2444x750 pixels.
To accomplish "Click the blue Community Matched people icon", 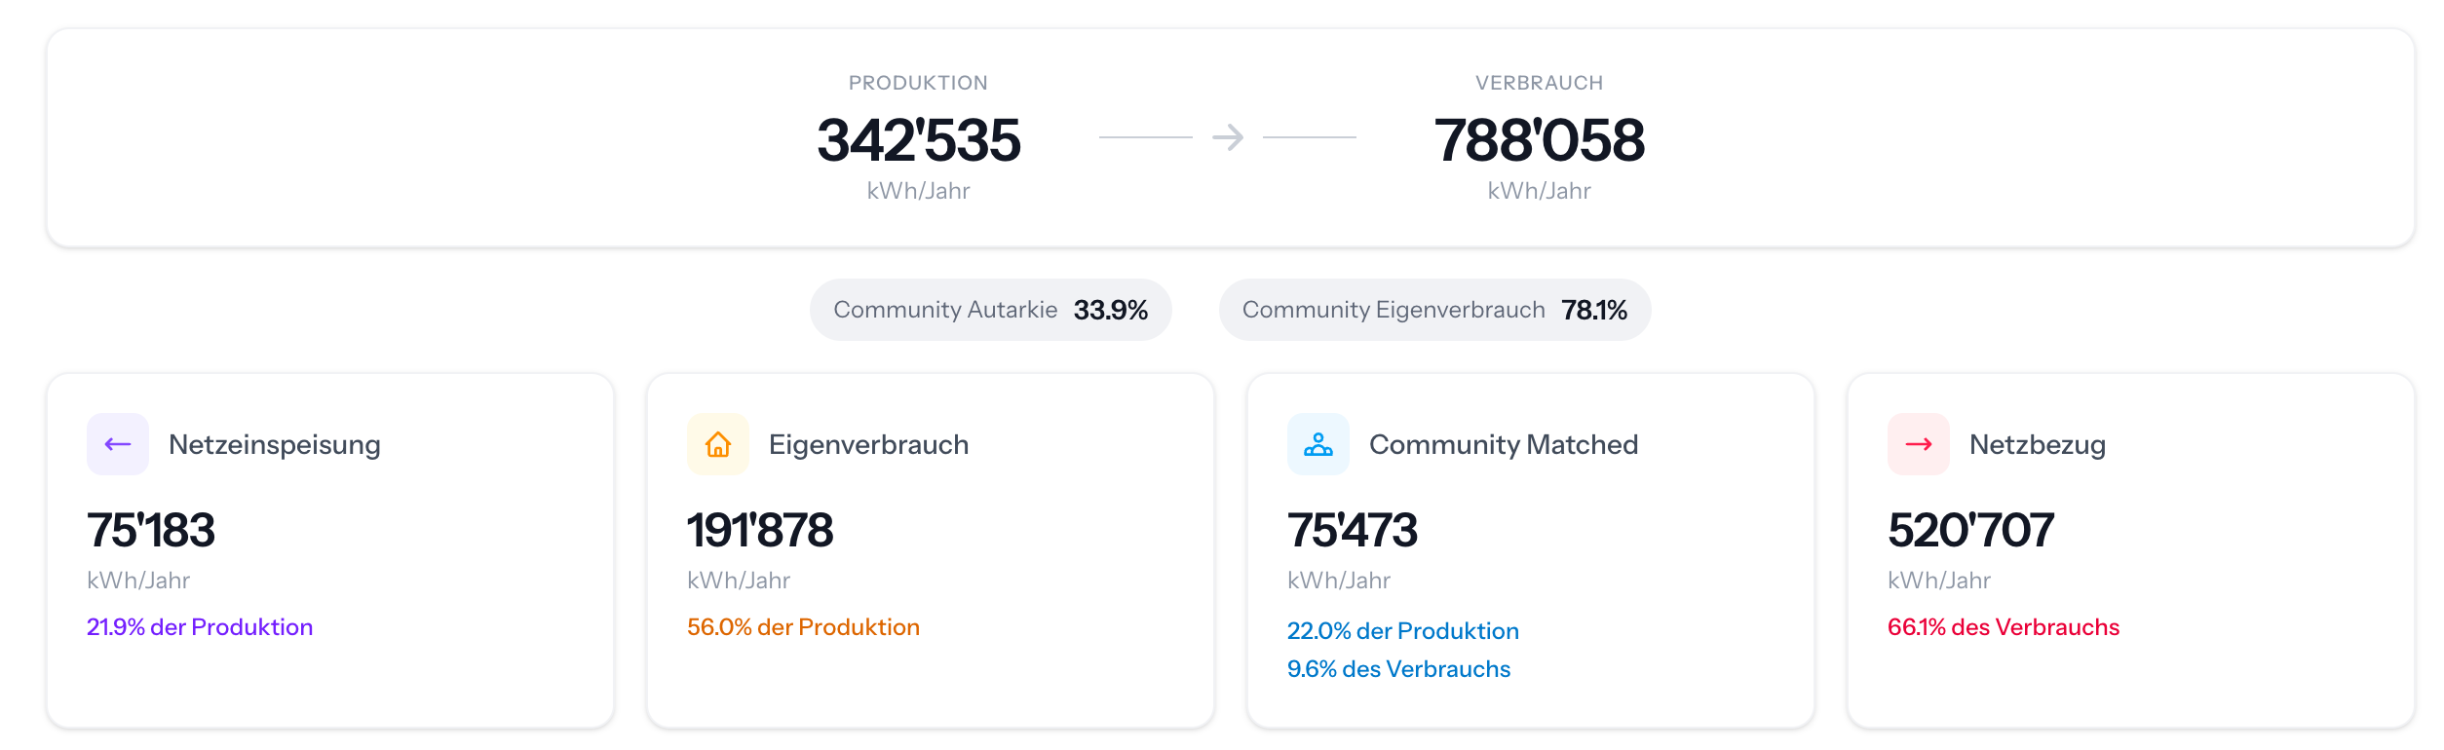I will click(1318, 444).
